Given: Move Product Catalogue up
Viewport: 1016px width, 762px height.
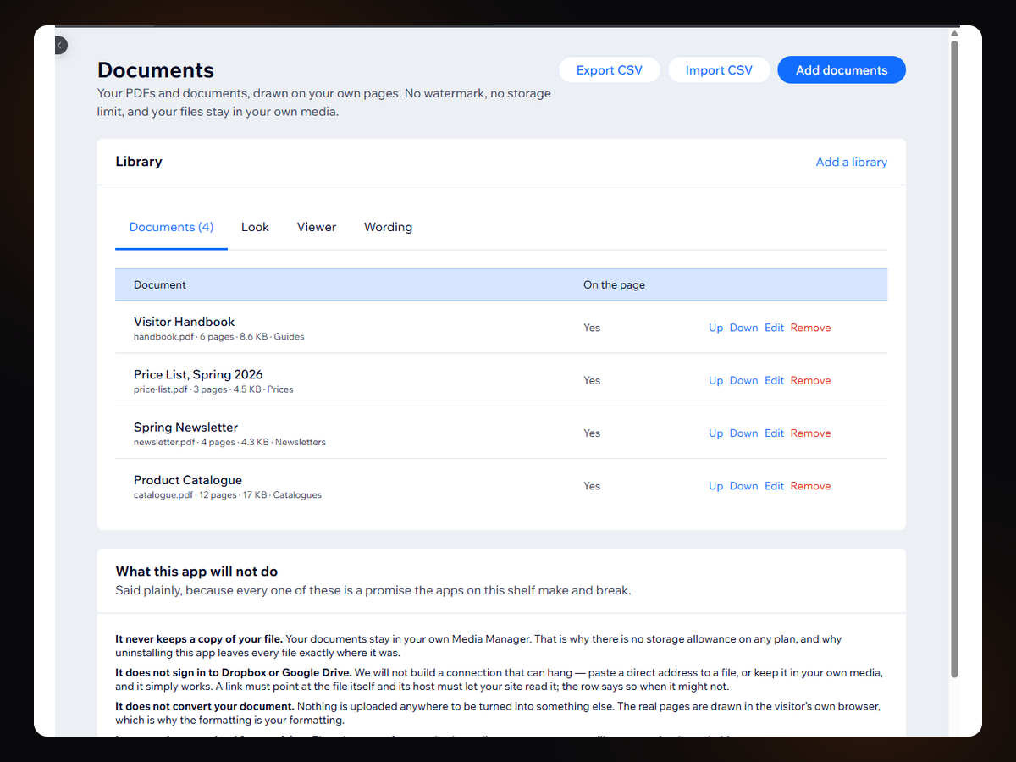Looking at the screenshot, I should point(716,486).
